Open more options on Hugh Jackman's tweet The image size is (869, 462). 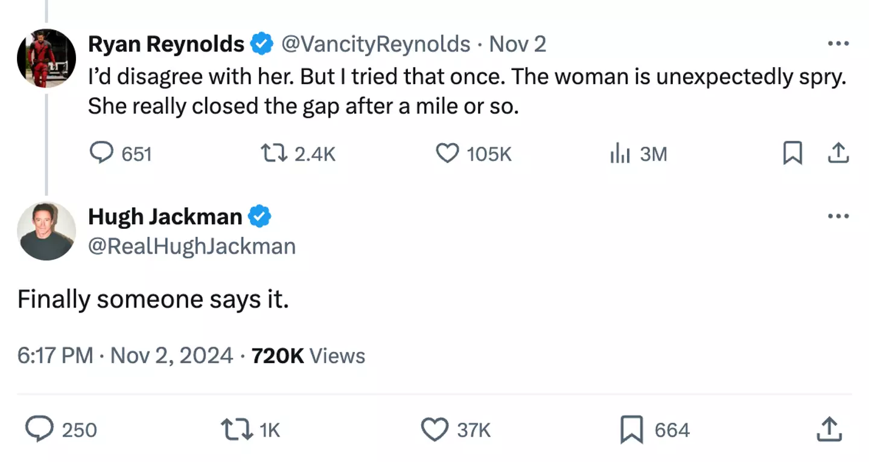point(838,216)
